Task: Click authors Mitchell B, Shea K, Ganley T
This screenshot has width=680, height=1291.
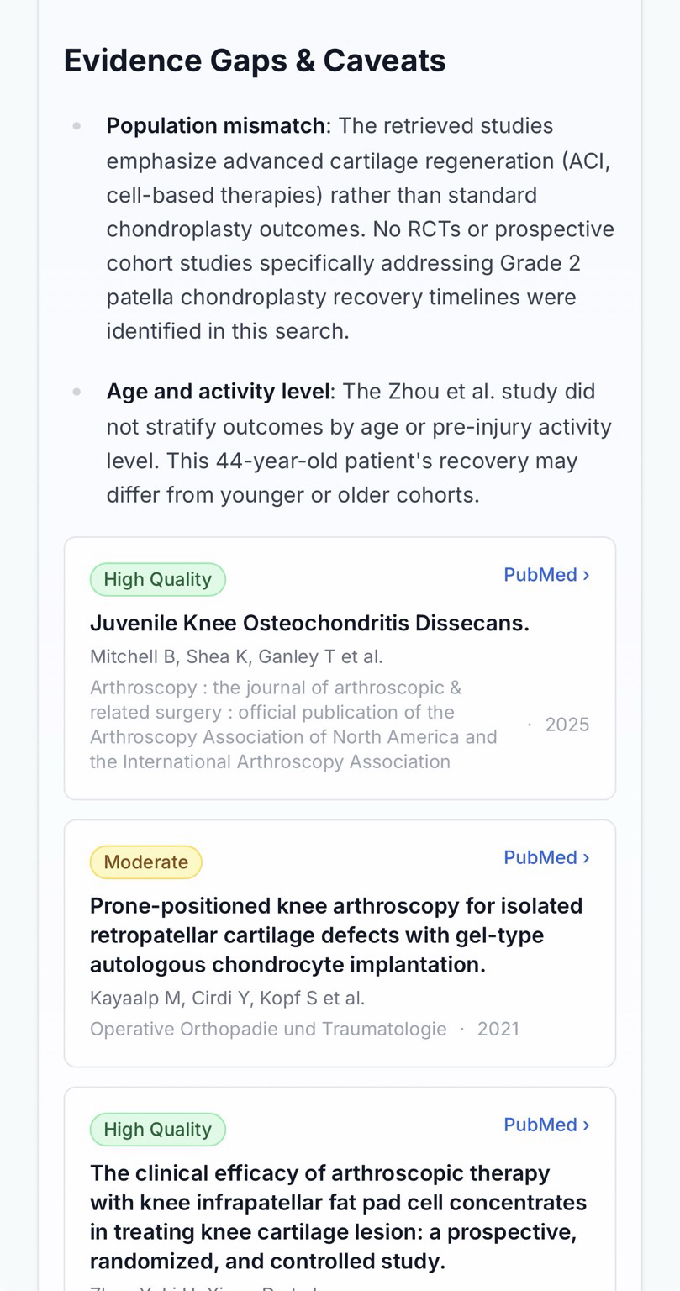Action: pyautogui.click(x=236, y=656)
